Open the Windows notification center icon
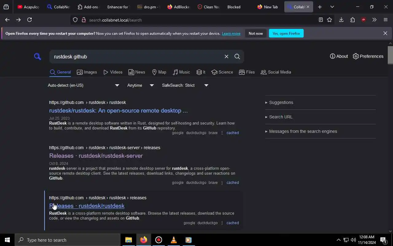The width and height of the screenshot is (393, 246). (x=383, y=240)
